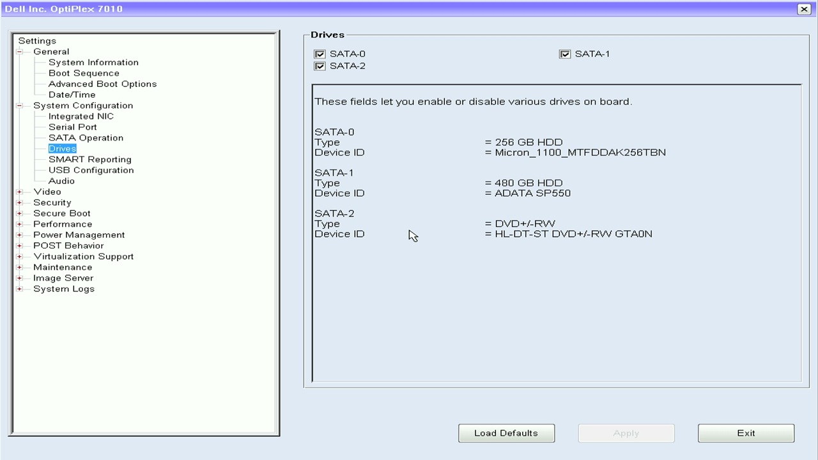Click the 256 GB HDD type value

[529, 142]
